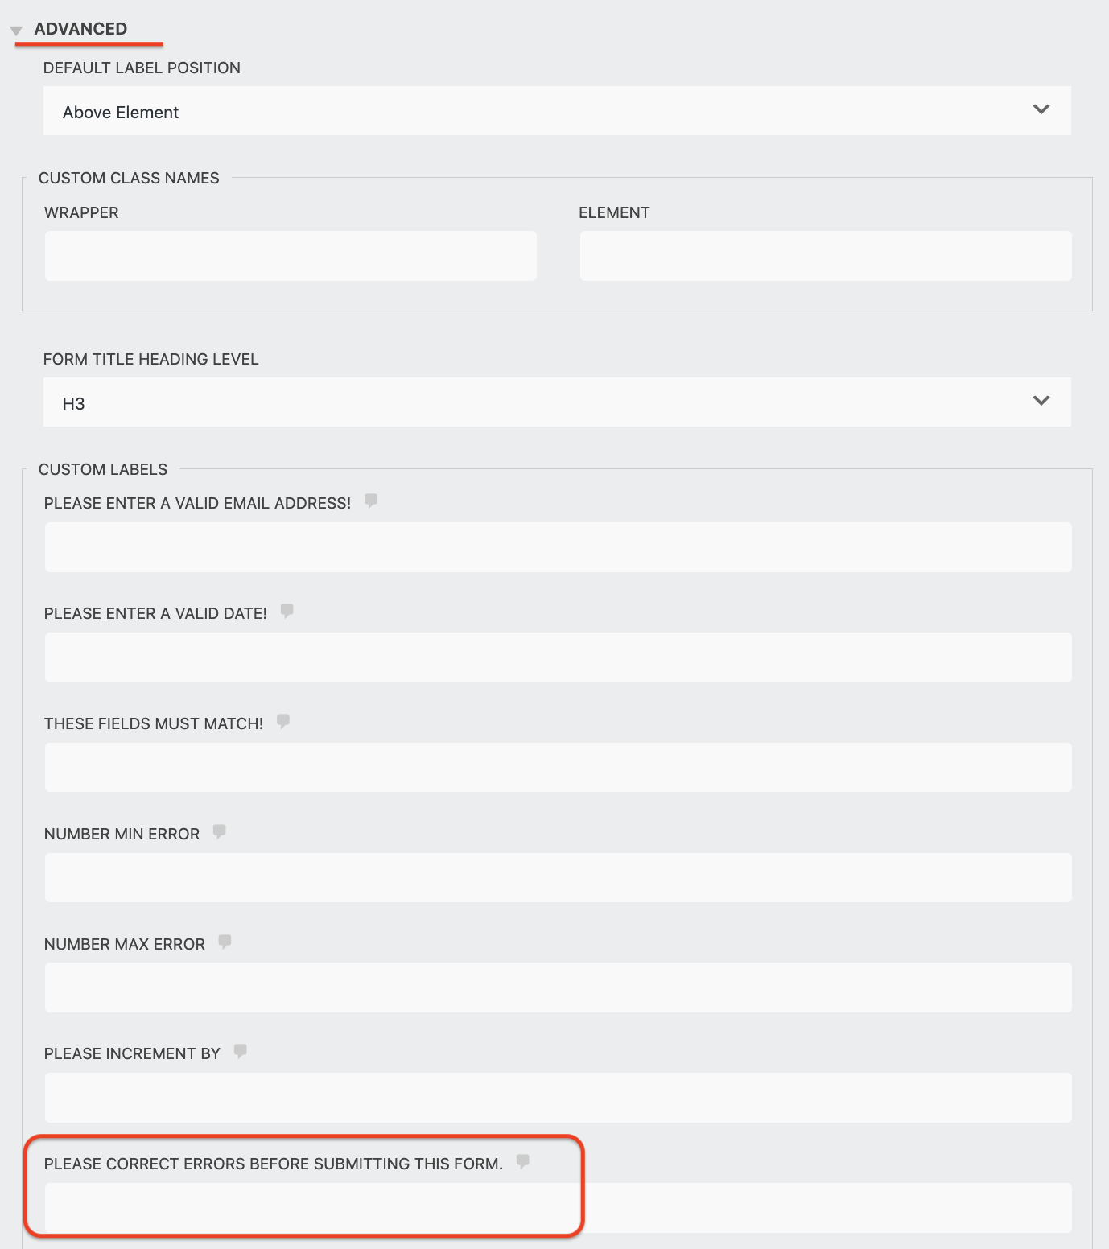This screenshot has height=1249, width=1109.
Task: Click the tooltip icon beside Number Max Error
Action: pos(225,942)
